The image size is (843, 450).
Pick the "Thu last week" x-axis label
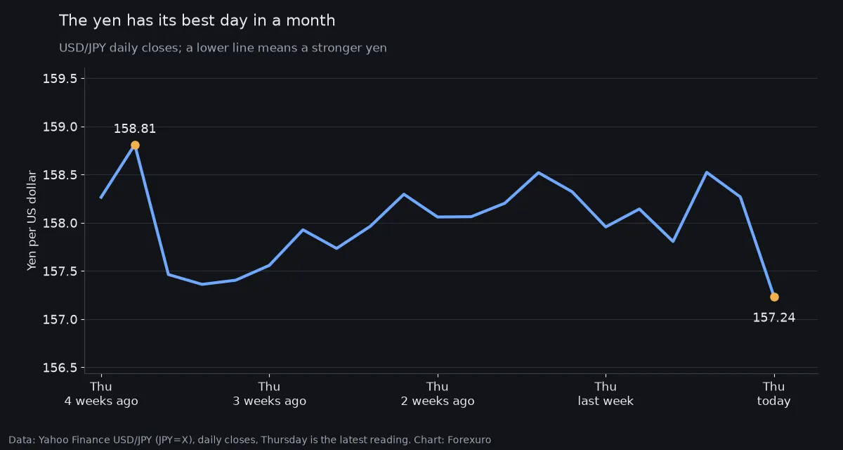pyautogui.click(x=606, y=394)
